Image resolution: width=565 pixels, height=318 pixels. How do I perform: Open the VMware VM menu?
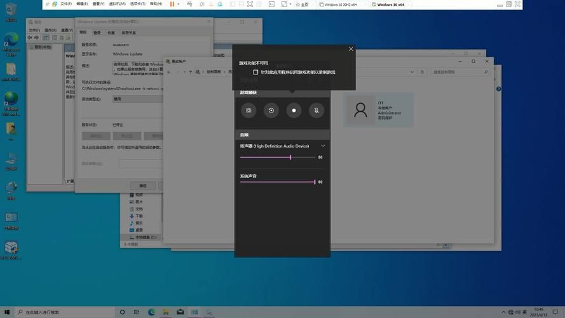click(x=118, y=4)
